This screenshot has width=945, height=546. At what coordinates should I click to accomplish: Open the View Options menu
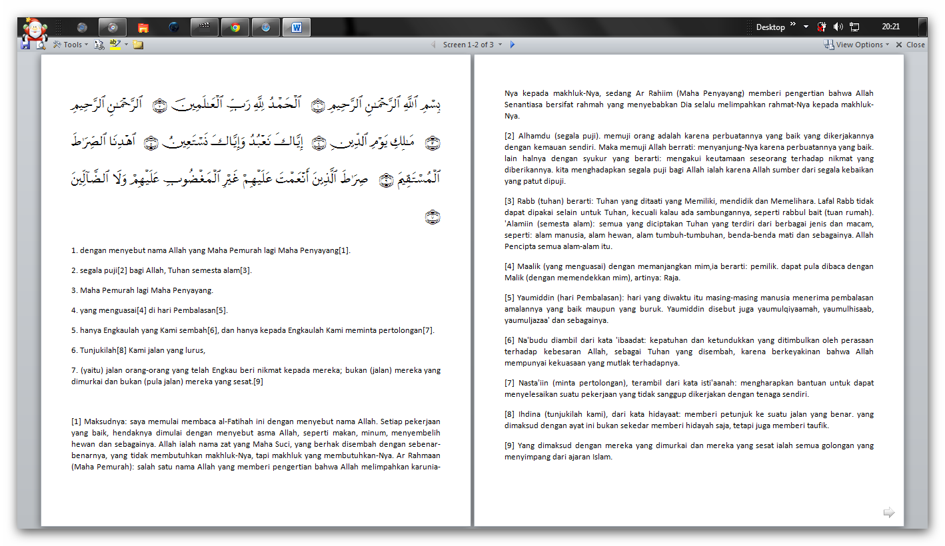tap(857, 45)
